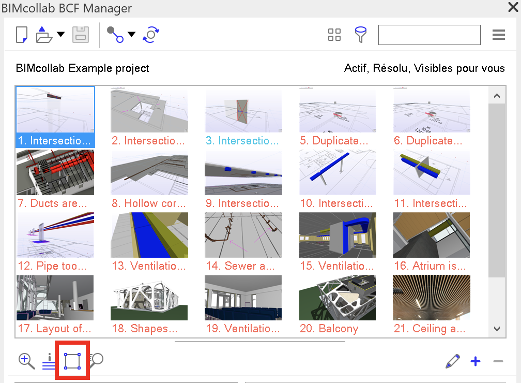Expand the connection dropdown arrow
The width and height of the screenshot is (521, 383).
click(132, 34)
